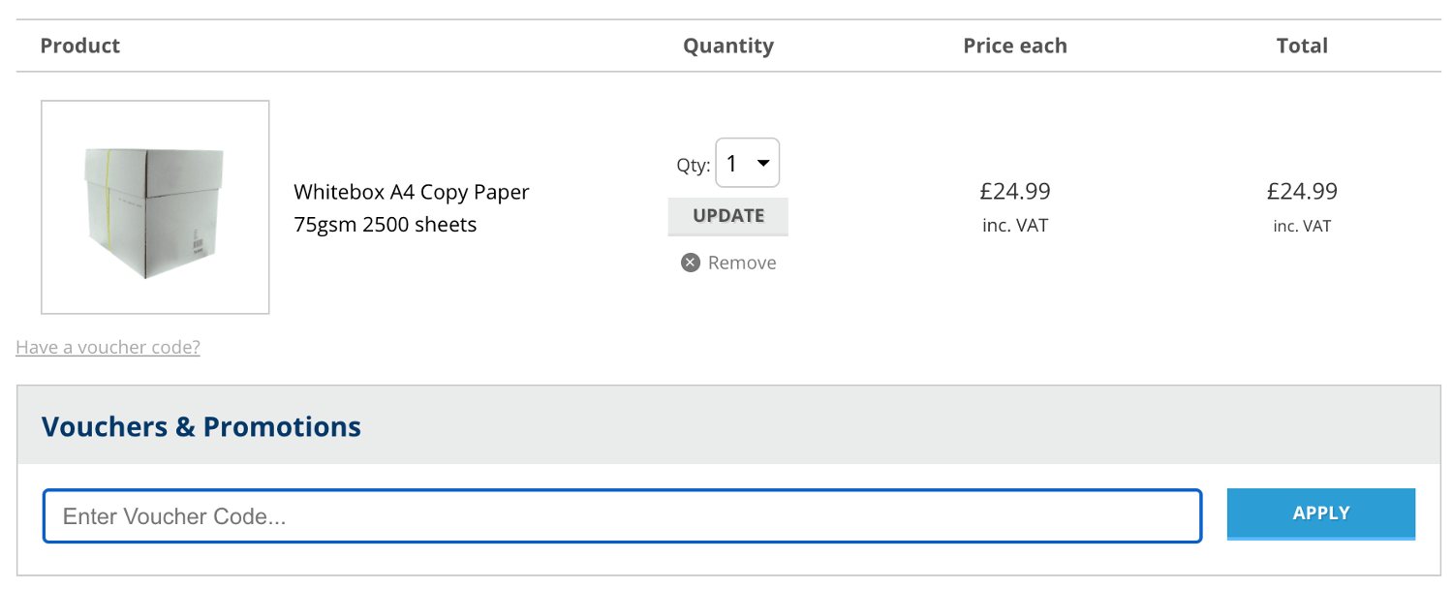The image size is (1453, 590).
Task: Click the Price each column header
Action: tap(1014, 45)
